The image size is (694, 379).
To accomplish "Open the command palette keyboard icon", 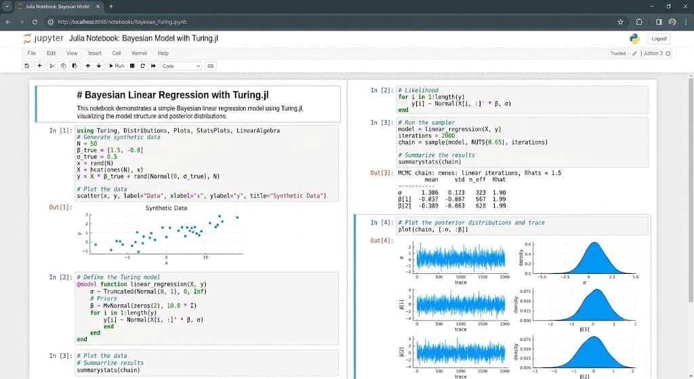I will (x=211, y=66).
